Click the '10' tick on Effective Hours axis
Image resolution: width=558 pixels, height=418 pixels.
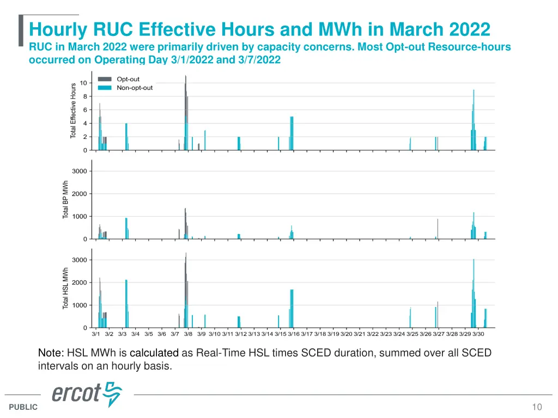(x=83, y=83)
